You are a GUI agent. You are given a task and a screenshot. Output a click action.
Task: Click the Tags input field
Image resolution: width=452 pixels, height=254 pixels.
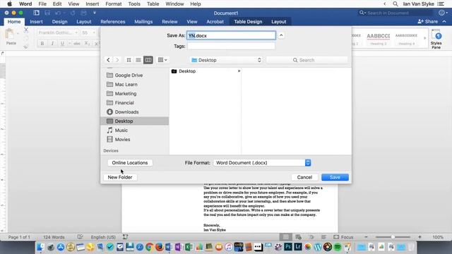tap(231, 46)
